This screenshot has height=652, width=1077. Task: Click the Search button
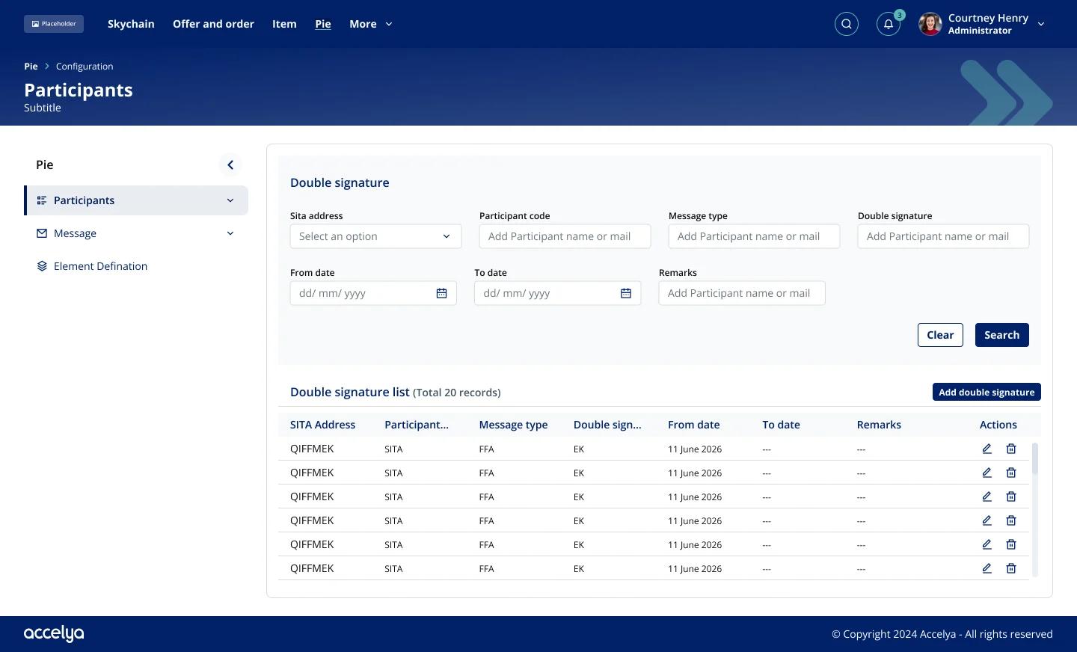click(1001, 335)
